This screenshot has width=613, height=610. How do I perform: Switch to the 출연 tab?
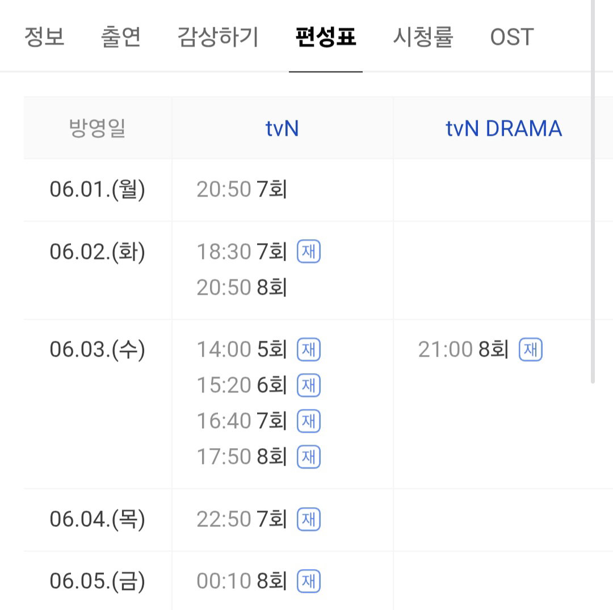click(121, 37)
